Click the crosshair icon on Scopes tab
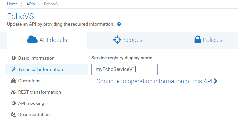Viewport: 238px width, 139px height. (x=117, y=40)
